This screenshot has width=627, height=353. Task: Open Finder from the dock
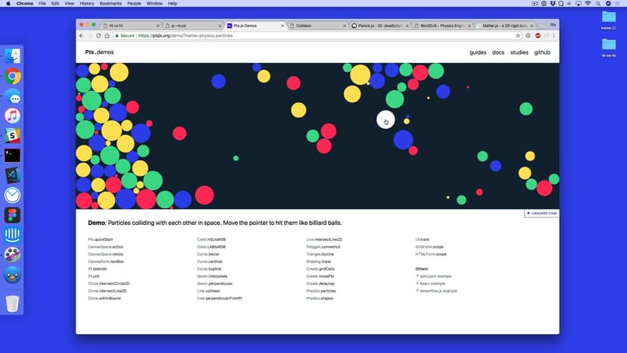coord(12,56)
